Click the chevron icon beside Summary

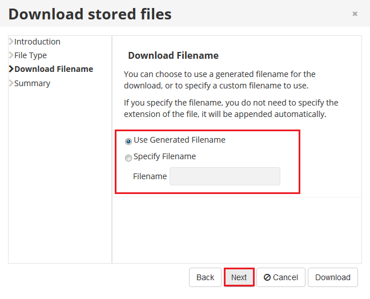coord(11,83)
